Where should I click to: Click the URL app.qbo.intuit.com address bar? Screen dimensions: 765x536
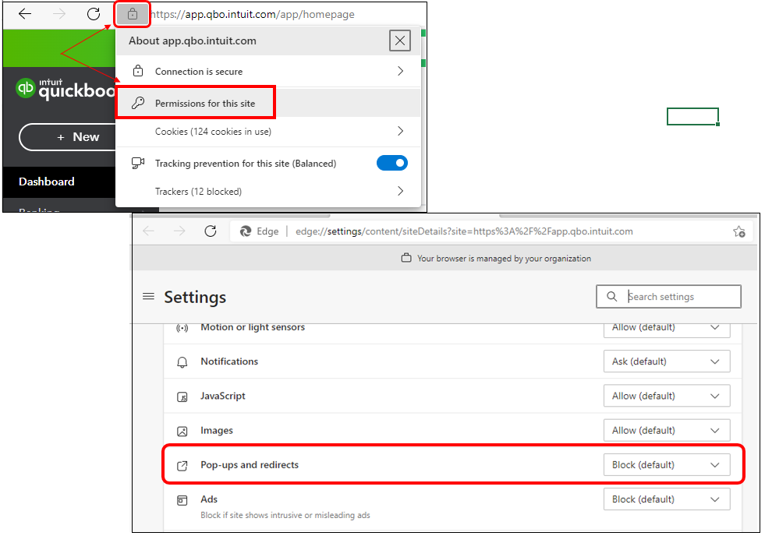pos(253,15)
